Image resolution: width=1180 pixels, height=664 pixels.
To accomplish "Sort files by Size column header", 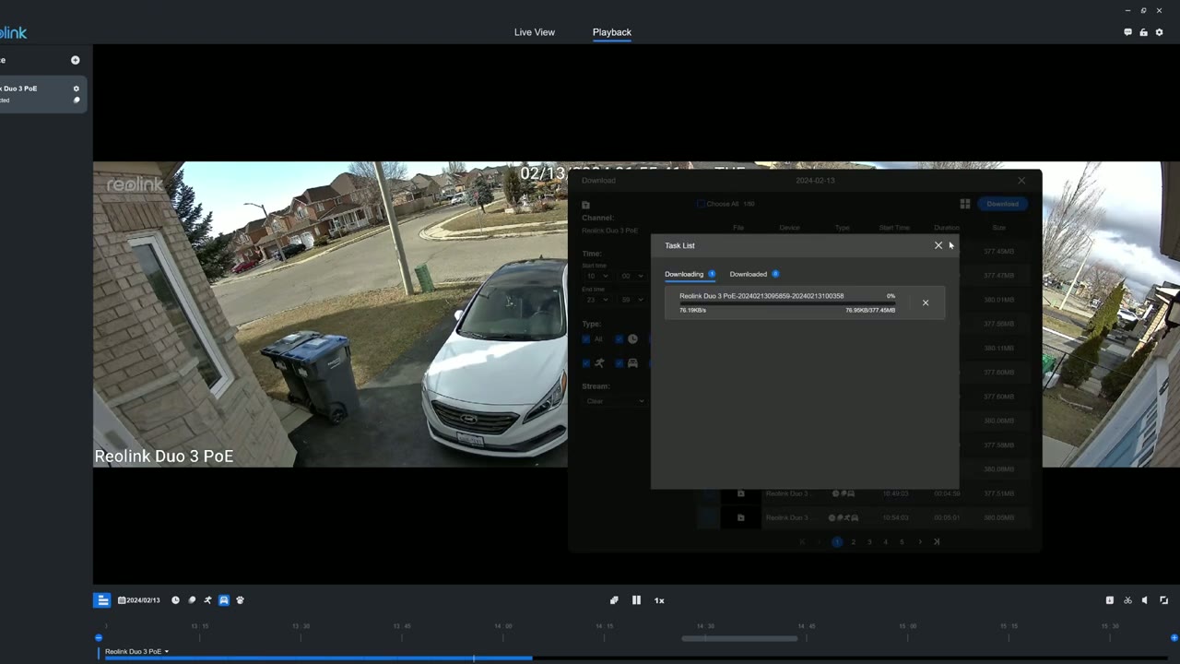I will tap(999, 228).
